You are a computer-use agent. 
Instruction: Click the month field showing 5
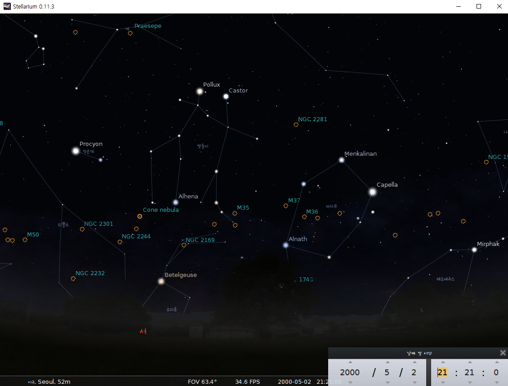387,373
